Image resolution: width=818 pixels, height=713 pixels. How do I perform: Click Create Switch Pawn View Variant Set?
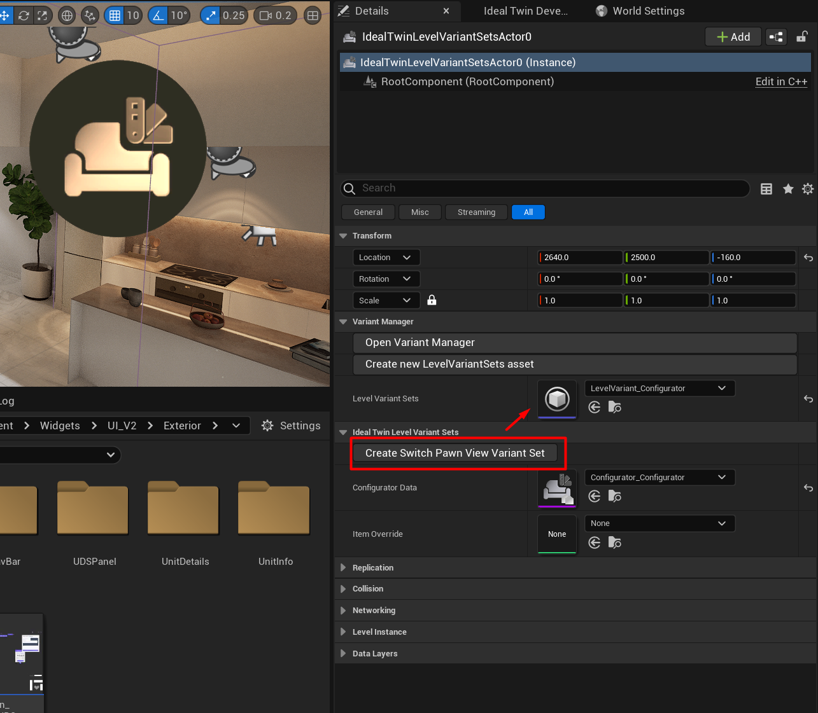pos(455,453)
